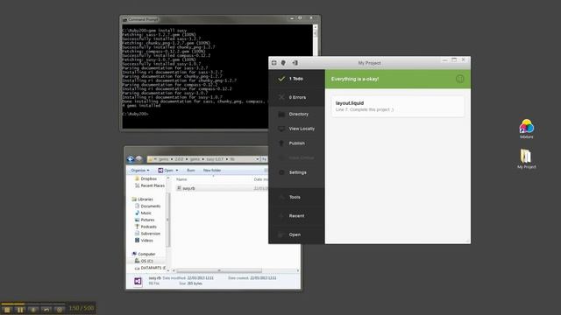This screenshot has height=315, width=561.
Task: Click Burn in Explorer toolbar
Action: point(191,171)
